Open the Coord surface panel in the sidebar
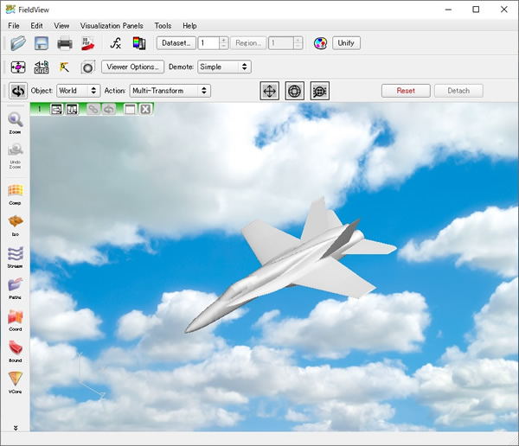The width and height of the screenshot is (519, 446). 16,320
